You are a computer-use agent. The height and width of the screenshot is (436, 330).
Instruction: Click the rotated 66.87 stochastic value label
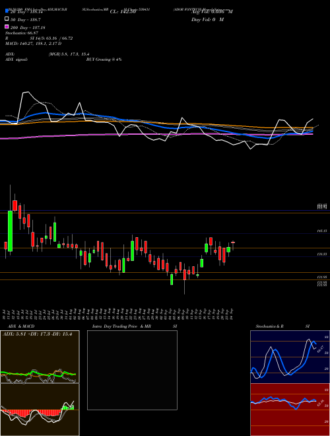tap(321, 349)
